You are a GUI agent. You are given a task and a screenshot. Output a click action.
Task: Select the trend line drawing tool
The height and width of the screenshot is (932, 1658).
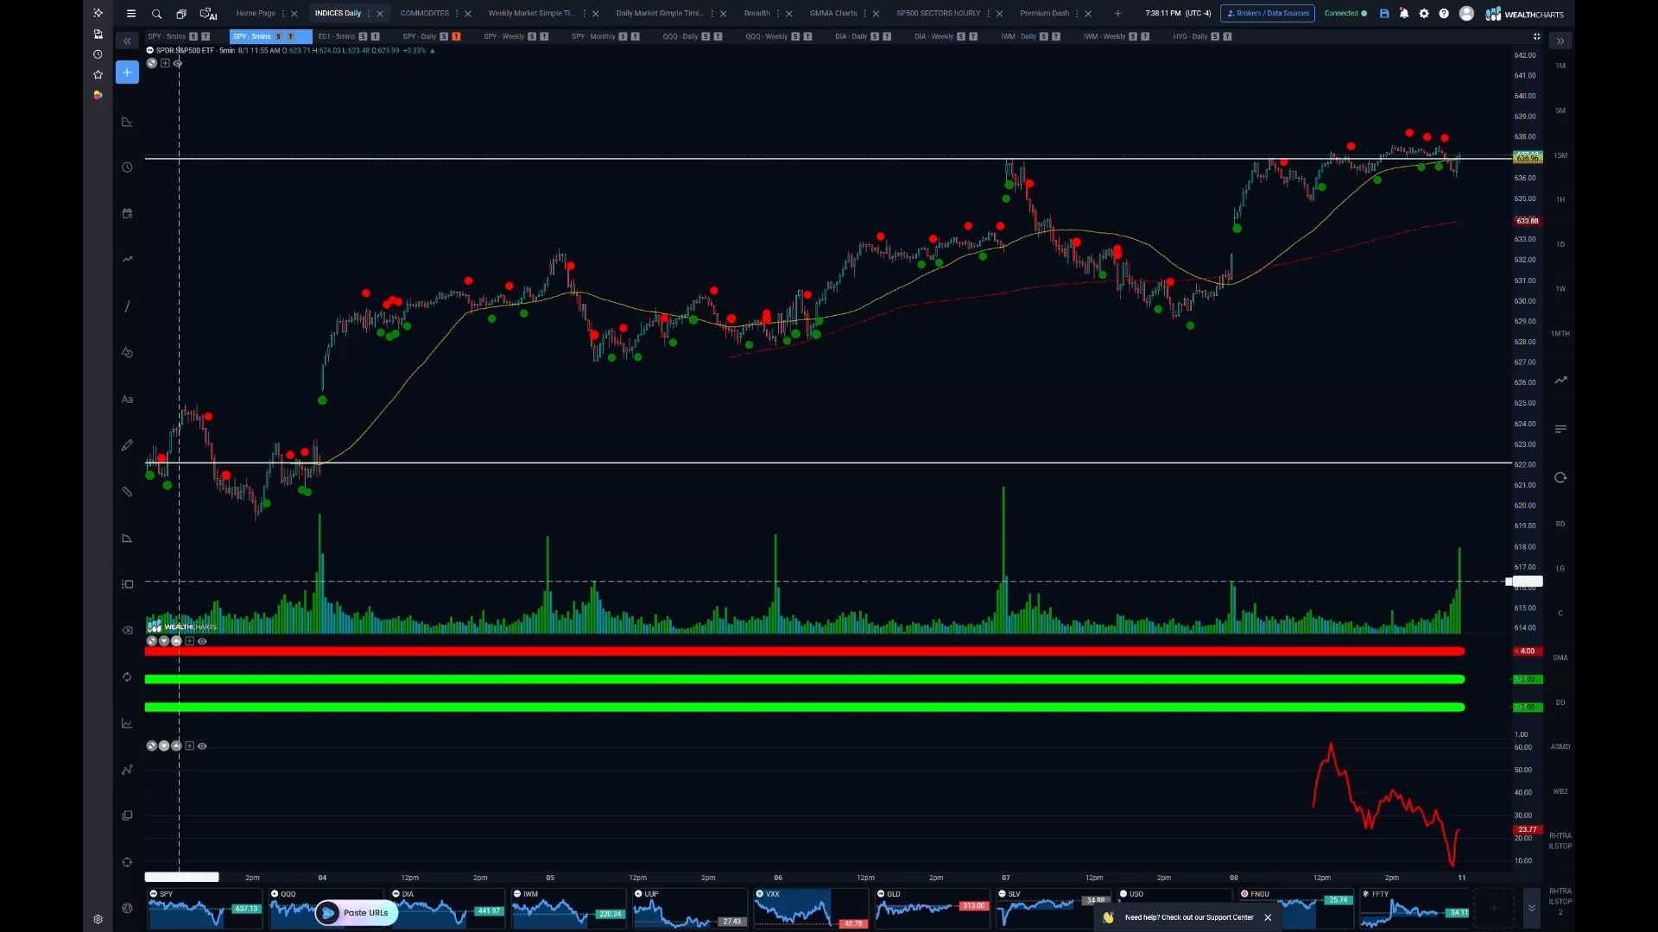coord(127,306)
